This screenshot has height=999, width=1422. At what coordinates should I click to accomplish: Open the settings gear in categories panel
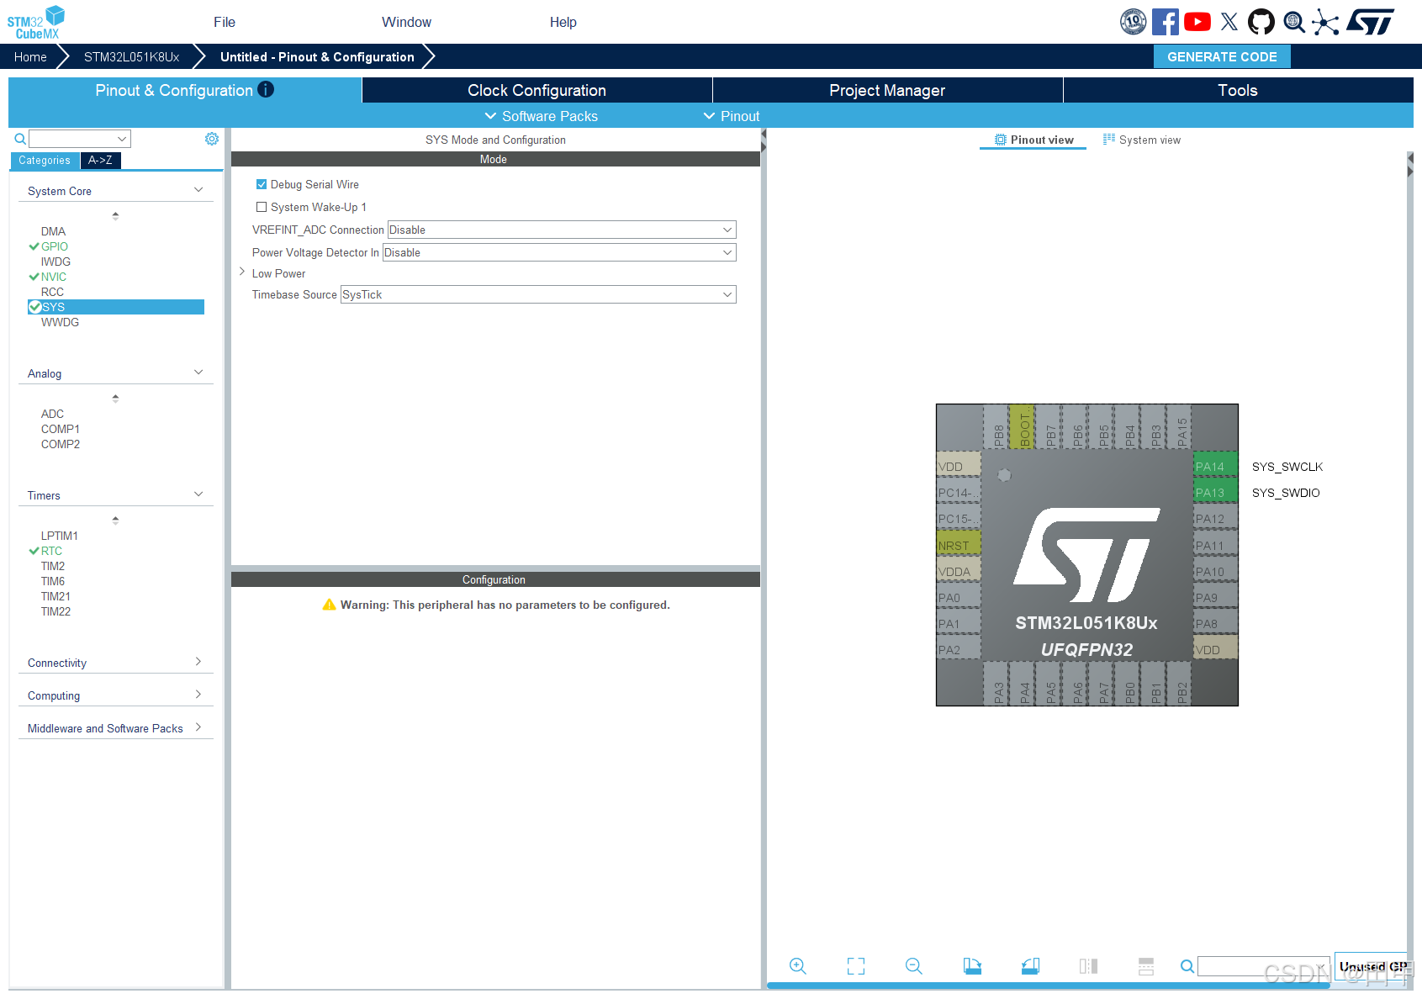[212, 139]
